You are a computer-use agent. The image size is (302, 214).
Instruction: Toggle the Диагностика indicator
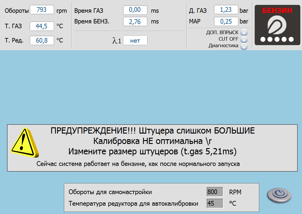point(244,46)
